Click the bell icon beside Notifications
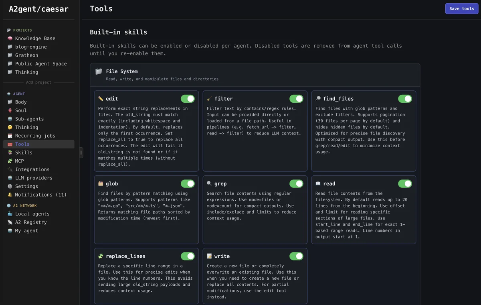This screenshot has height=305, width=481. pyautogui.click(x=10, y=195)
